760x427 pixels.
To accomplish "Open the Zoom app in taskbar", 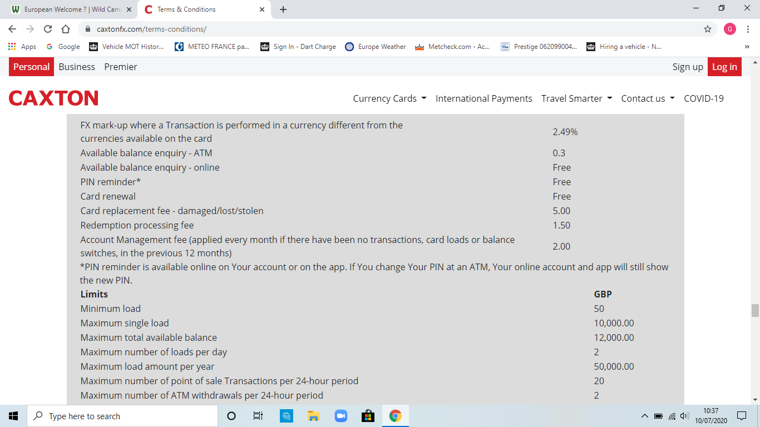I will tap(340, 416).
